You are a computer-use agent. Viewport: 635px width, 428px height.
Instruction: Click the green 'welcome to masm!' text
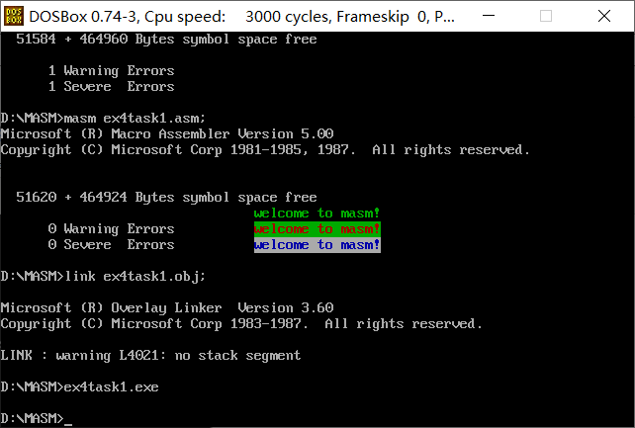pos(317,213)
